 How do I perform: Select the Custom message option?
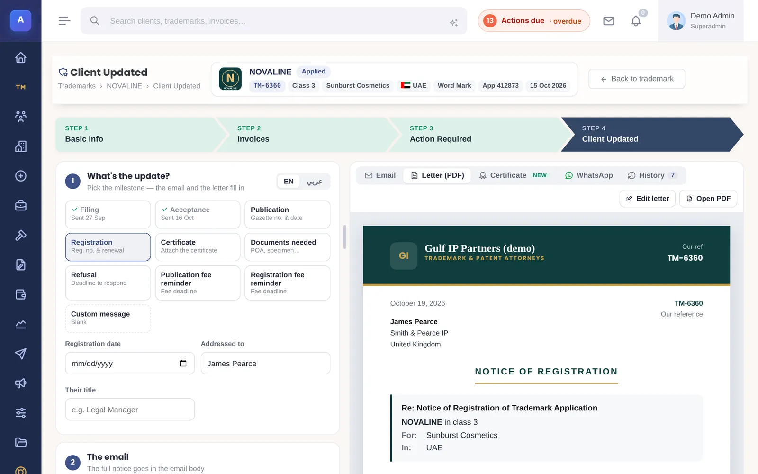(x=108, y=319)
